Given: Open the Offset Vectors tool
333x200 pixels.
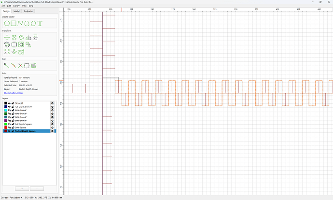Looking at the screenshot, I should 7,44.
